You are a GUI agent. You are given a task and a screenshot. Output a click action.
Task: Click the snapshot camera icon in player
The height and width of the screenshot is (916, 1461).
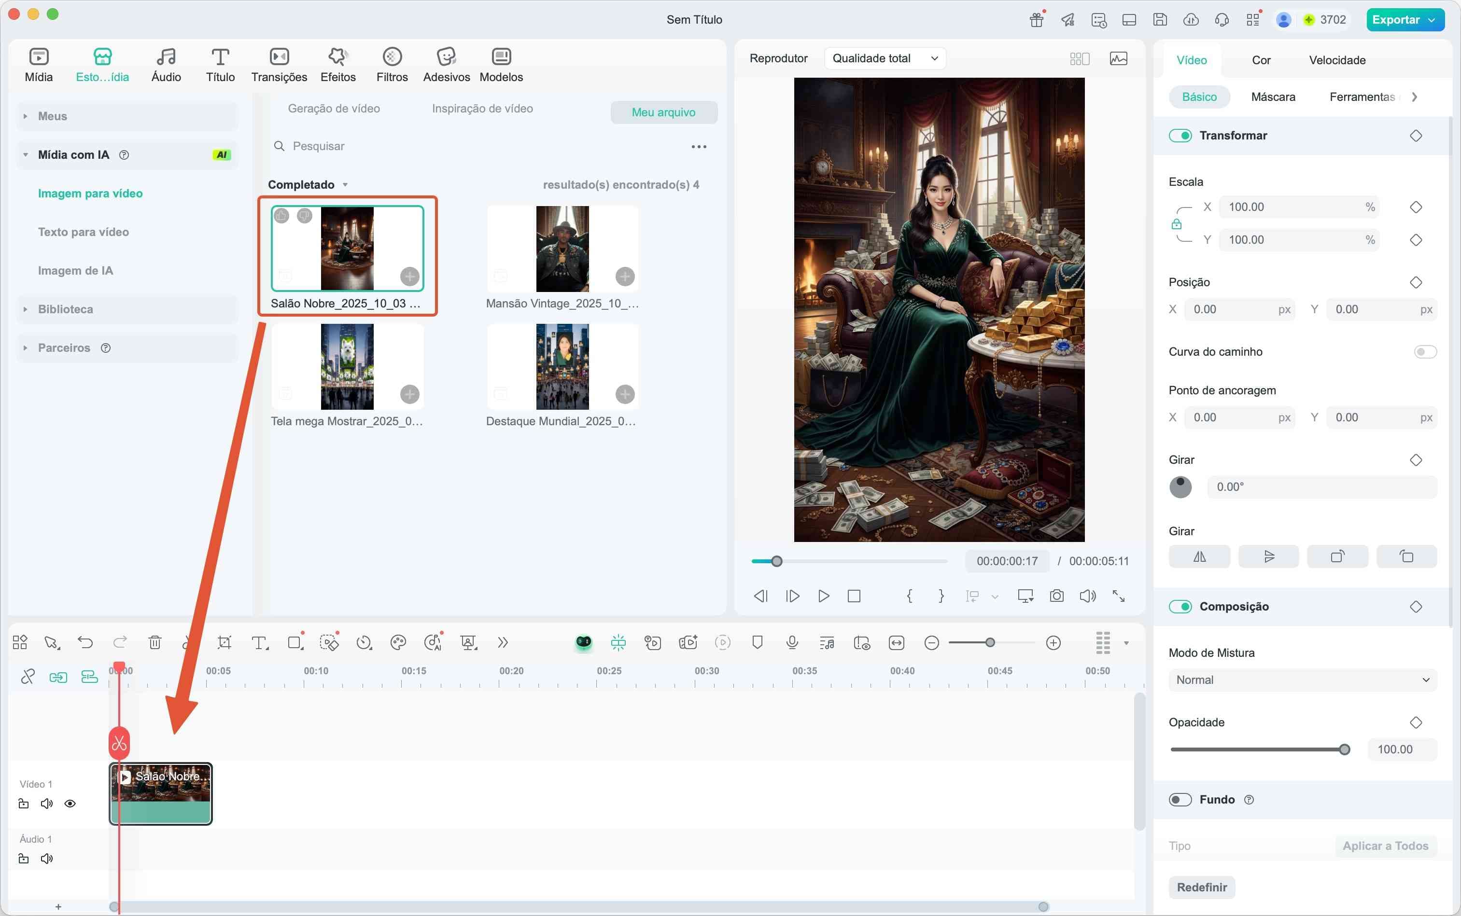pos(1056,596)
